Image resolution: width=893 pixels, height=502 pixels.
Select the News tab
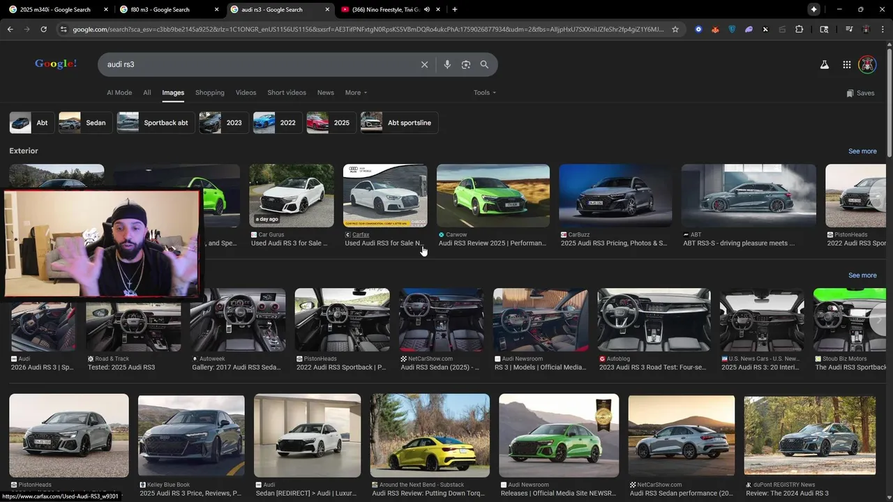[x=326, y=93]
